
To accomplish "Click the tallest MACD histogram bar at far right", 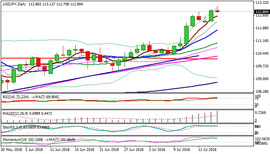I will pos(218,117).
